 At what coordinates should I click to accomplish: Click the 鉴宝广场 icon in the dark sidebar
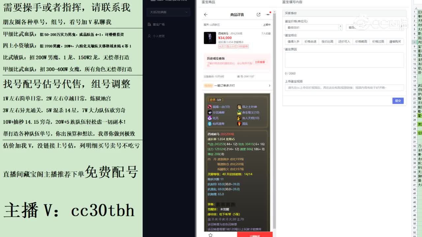point(149,24)
